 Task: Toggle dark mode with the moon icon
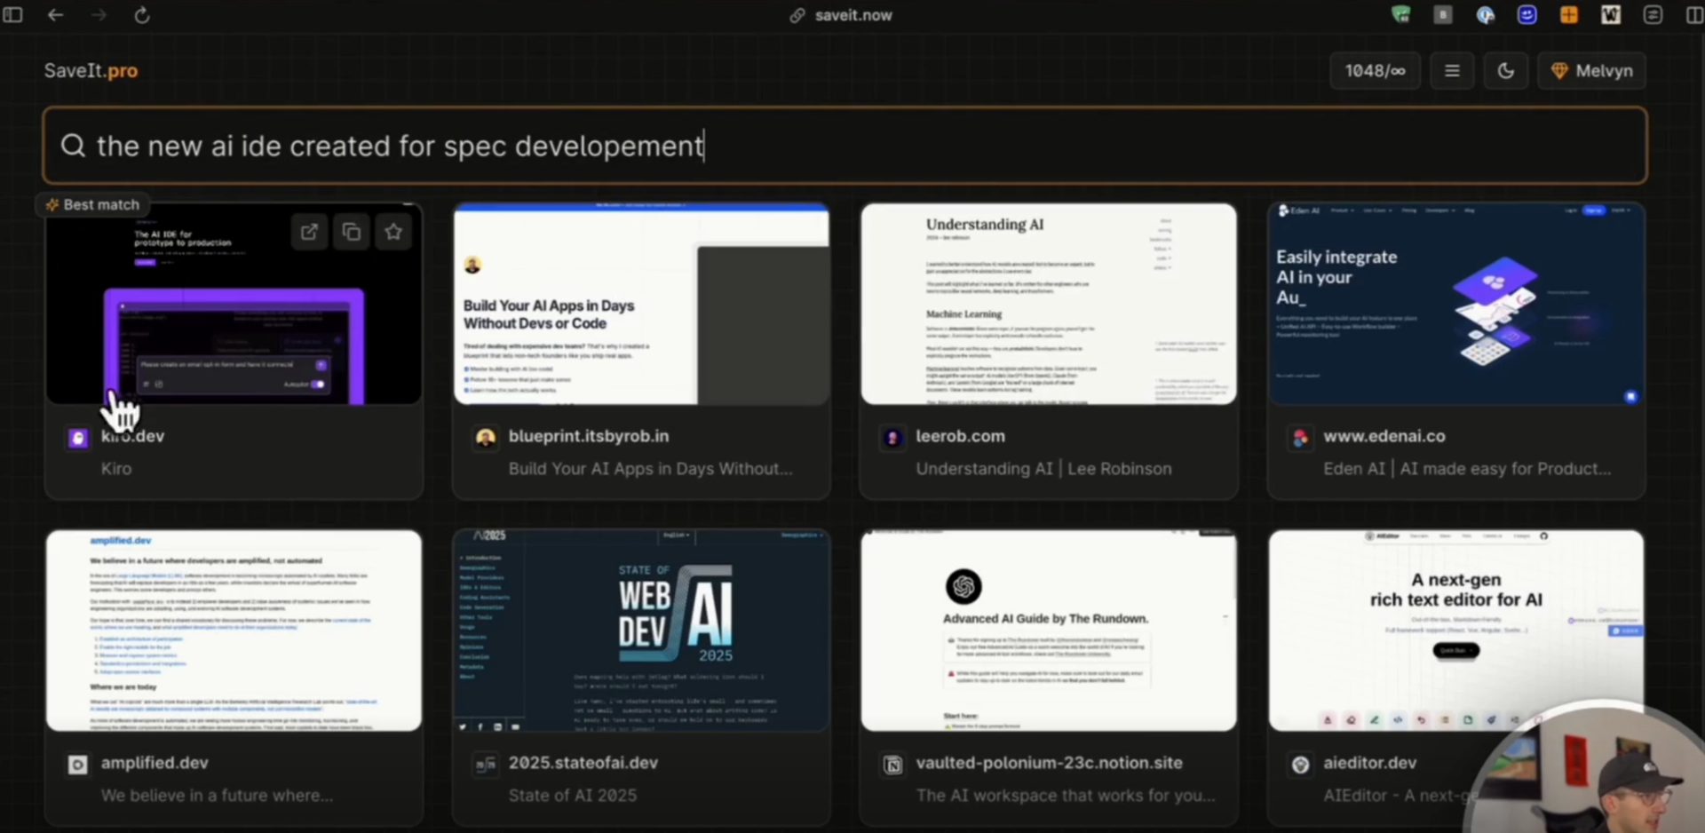1506,70
